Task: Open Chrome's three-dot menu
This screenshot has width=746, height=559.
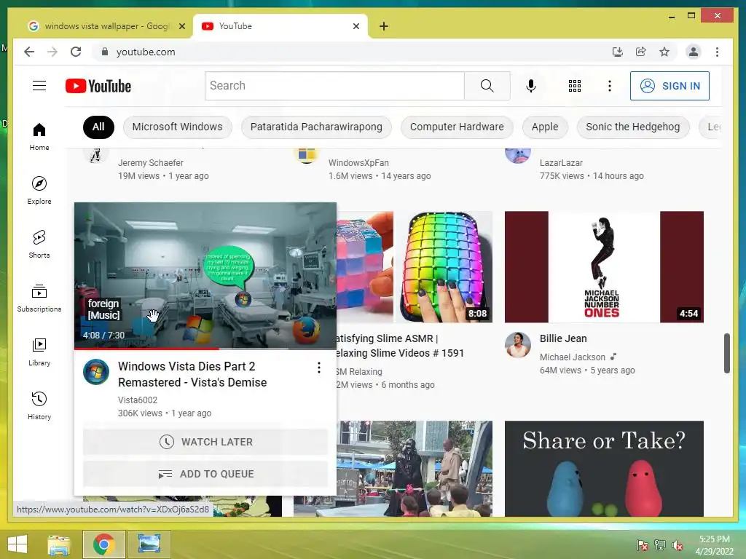Action: coord(717,52)
